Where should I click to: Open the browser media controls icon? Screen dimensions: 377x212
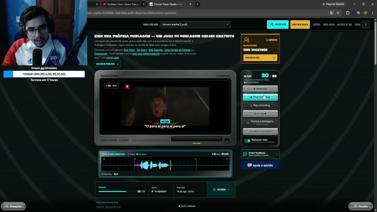point(358,13)
